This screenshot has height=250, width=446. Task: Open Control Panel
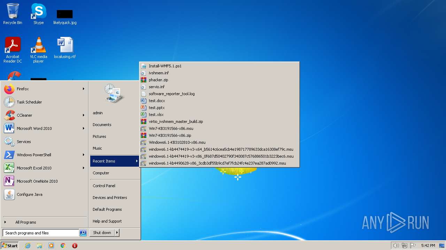[114, 186]
